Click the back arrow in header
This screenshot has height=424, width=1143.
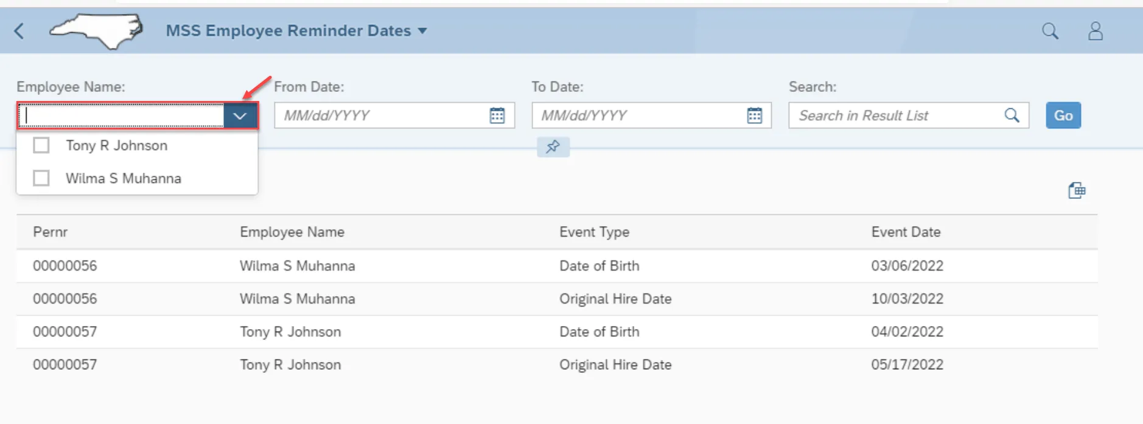point(19,31)
